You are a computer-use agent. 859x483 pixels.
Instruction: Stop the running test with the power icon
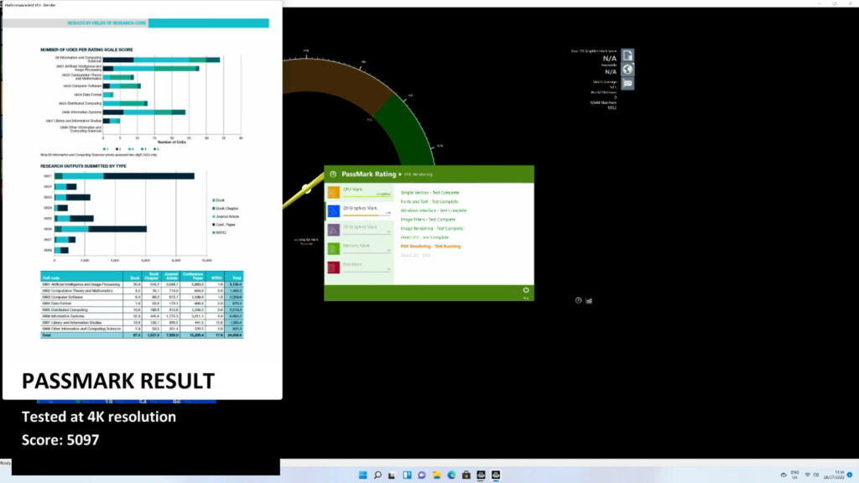coord(526,290)
